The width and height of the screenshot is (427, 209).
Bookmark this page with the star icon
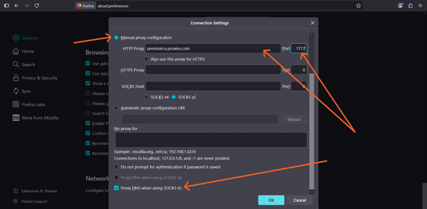pos(358,6)
